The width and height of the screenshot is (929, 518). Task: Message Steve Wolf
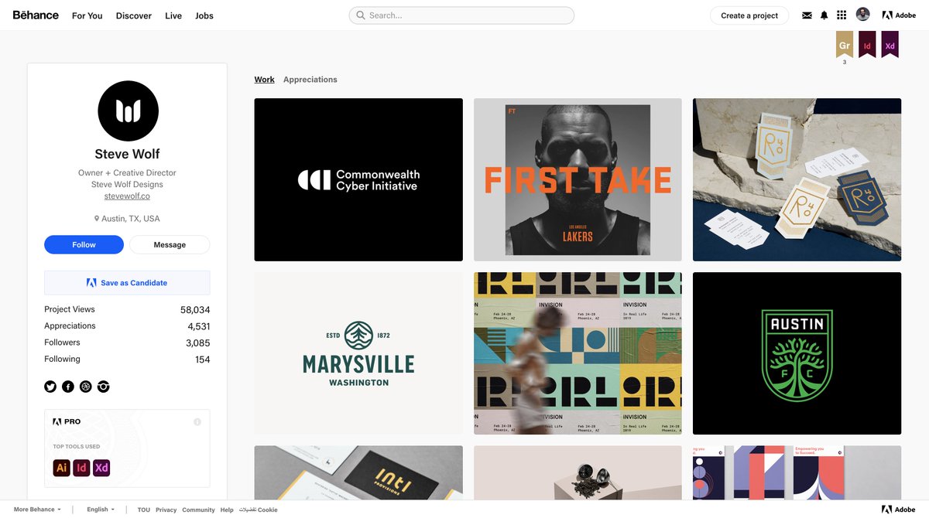tap(170, 244)
